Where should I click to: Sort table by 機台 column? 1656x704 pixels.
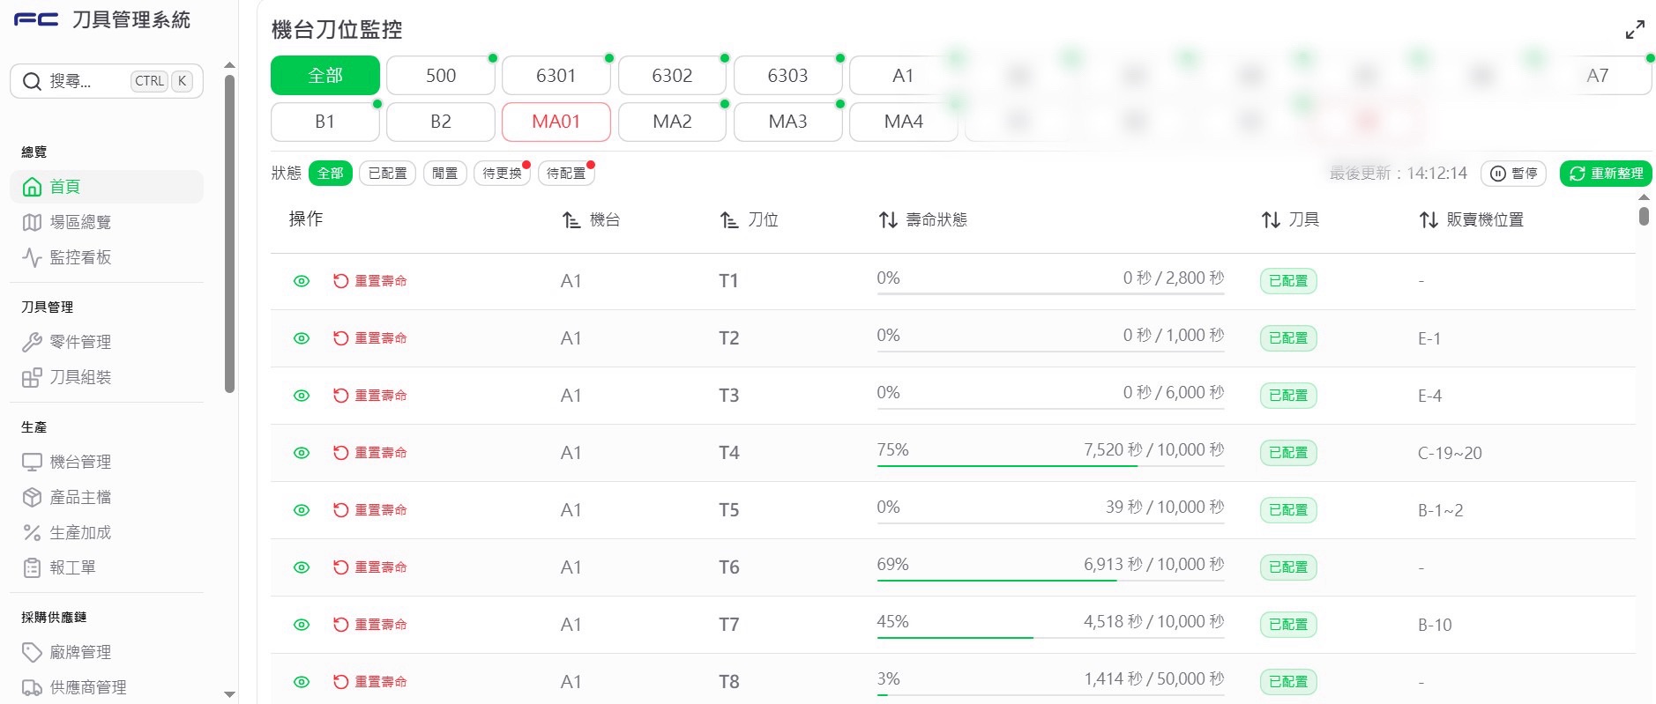coord(592,219)
